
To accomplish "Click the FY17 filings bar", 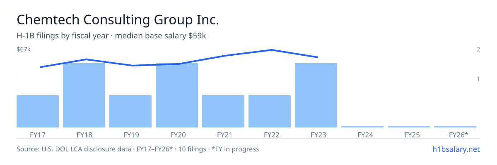I will point(38,111).
